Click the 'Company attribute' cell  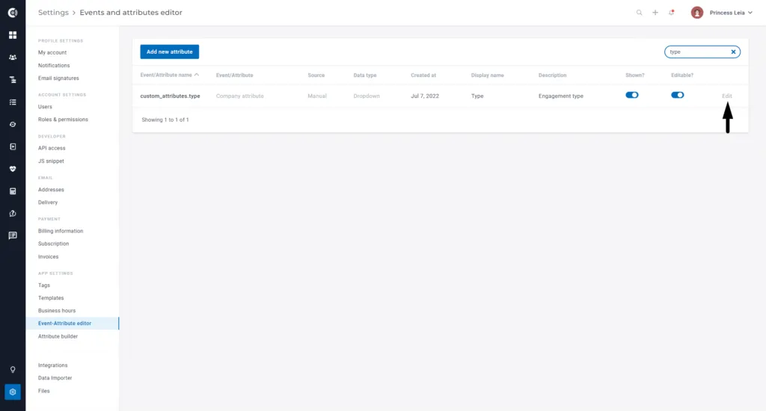239,96
